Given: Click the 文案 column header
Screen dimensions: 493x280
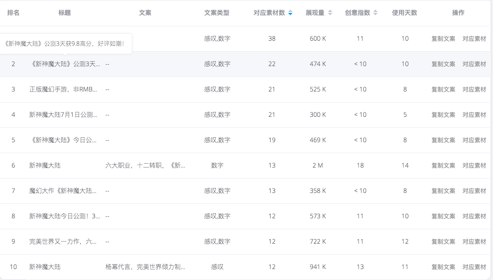Looking at the screenshot, I should pyautogui.click(x=145, y=13).
